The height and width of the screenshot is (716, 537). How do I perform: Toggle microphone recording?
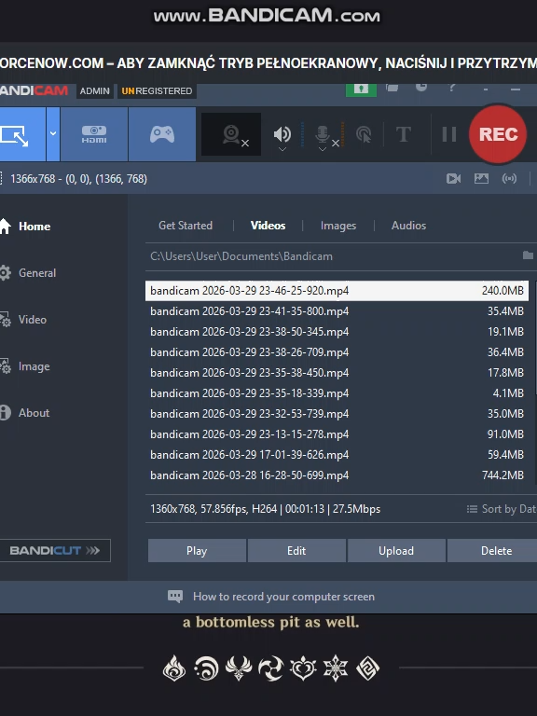[323, 133]
